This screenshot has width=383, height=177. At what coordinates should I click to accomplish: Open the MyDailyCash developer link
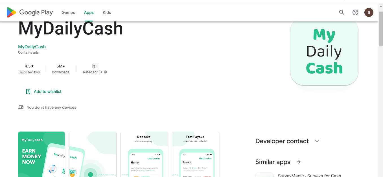pyautogui.click(x=32, y=47)
